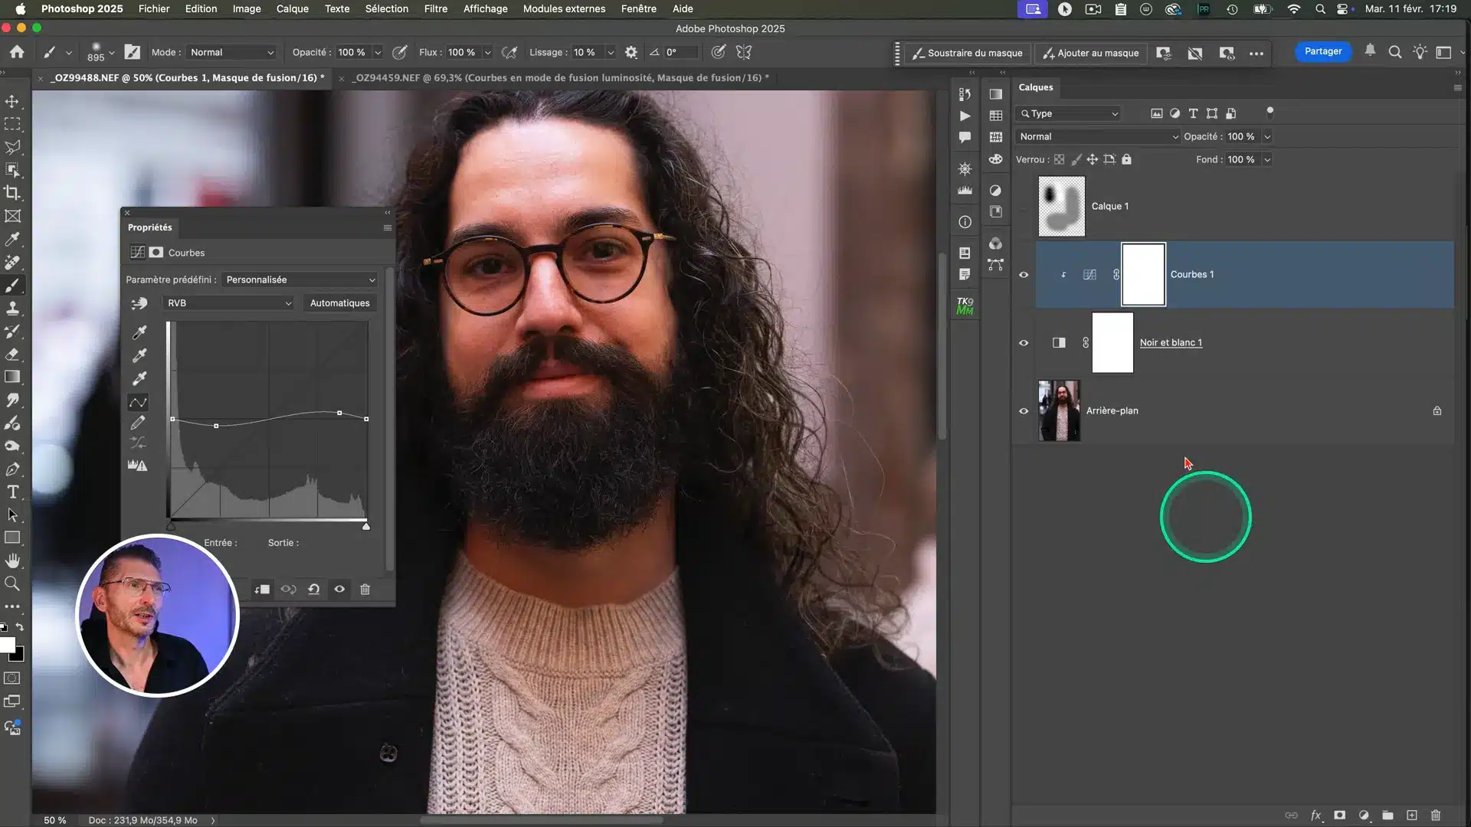The height and width of the screenshot is (827, 1471).
Task: Toggle symmetry paint butterfly icon
Action: [x=743, y=52]
